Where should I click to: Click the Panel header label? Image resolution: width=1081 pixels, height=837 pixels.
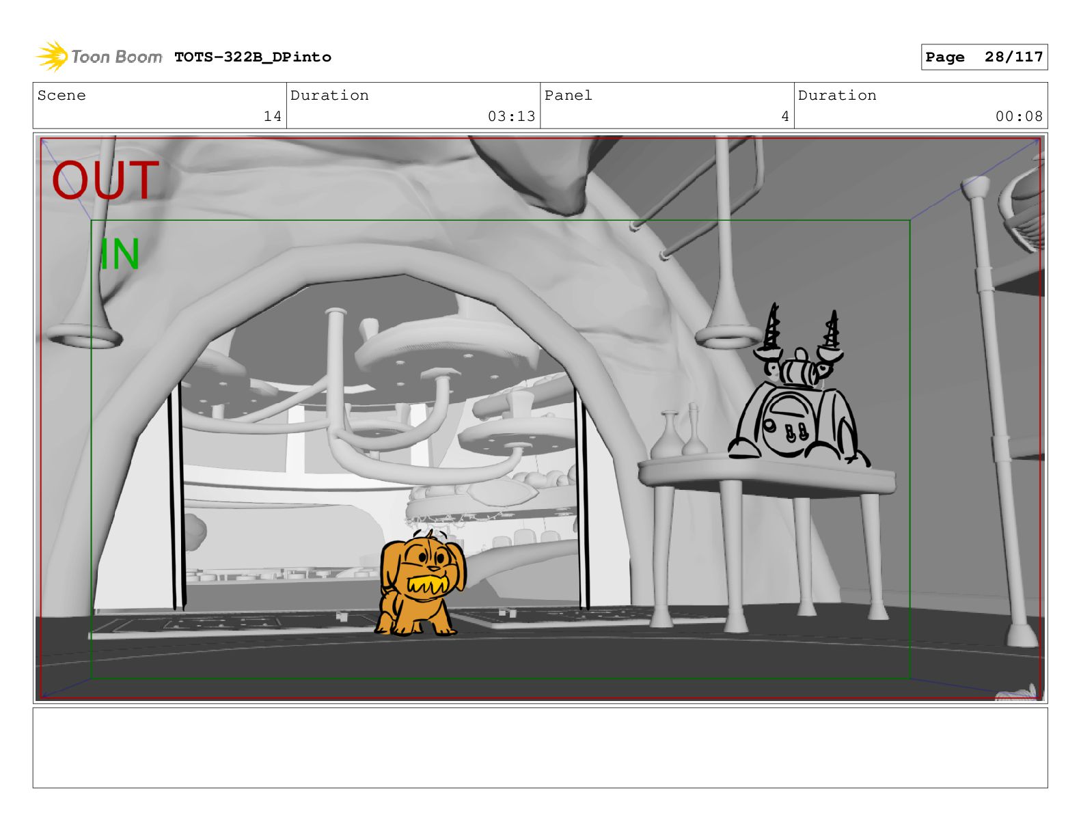tap(569, 95)
